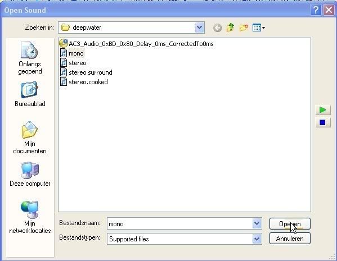337x261 pixels.
Task: Click the Annuleren button
Action: [x=290, y=238]
